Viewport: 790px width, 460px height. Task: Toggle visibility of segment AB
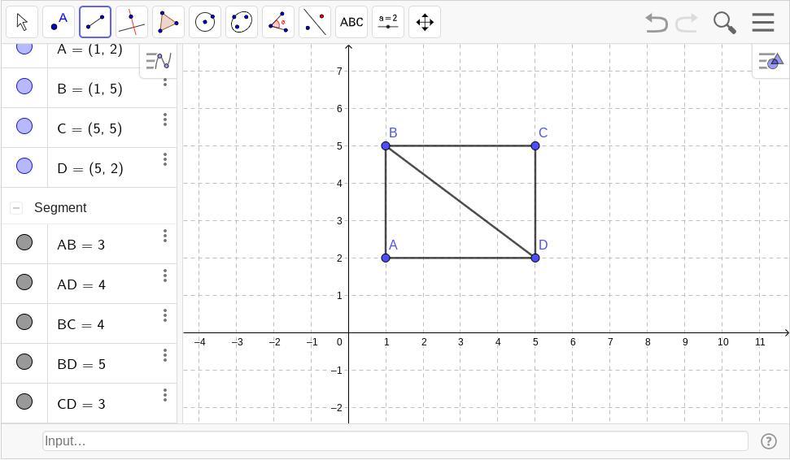coord(24,242)
